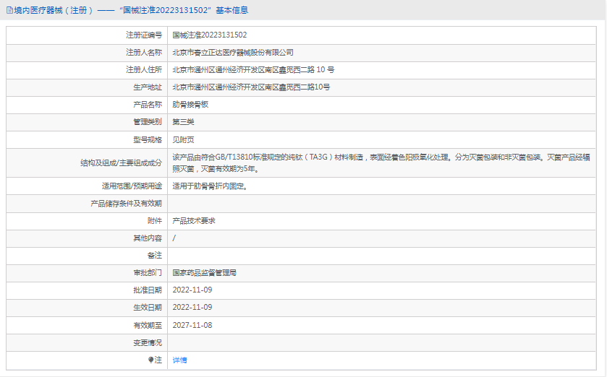
Task: Click expiry date 2027-11-08
Action: click(192, 325)
